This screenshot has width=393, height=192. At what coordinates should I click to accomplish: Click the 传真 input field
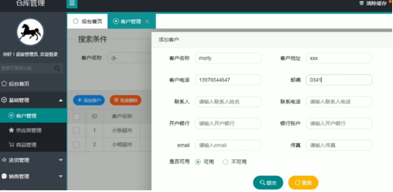[339, 145]
